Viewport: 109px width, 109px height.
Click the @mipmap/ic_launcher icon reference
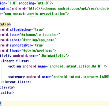(x=41, y=35)
